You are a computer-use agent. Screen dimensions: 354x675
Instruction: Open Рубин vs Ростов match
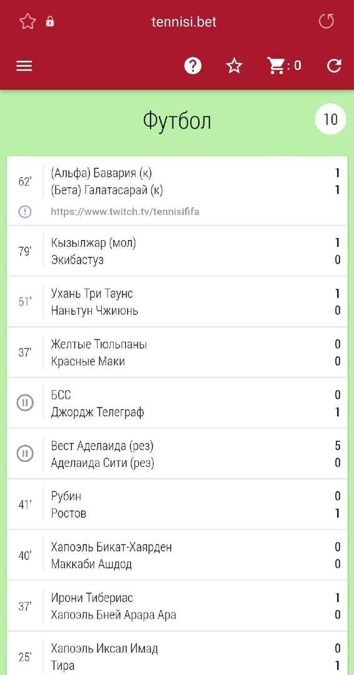[x=177, y=504]
